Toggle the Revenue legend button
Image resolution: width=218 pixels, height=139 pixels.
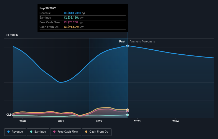(x=15, y=132)
